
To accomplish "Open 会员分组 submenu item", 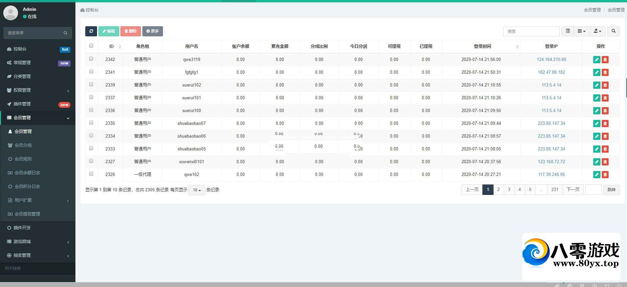I will [38, 145].
